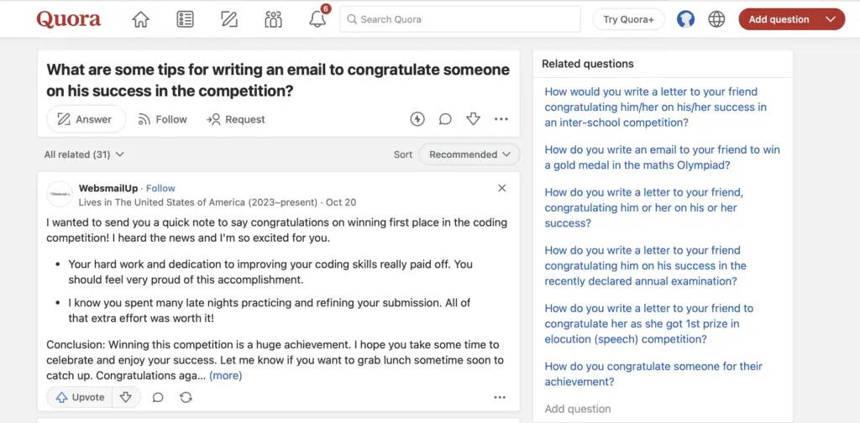Follow this question
The width and height of the screenshot is (860, 423).
[x=162, y=119]
